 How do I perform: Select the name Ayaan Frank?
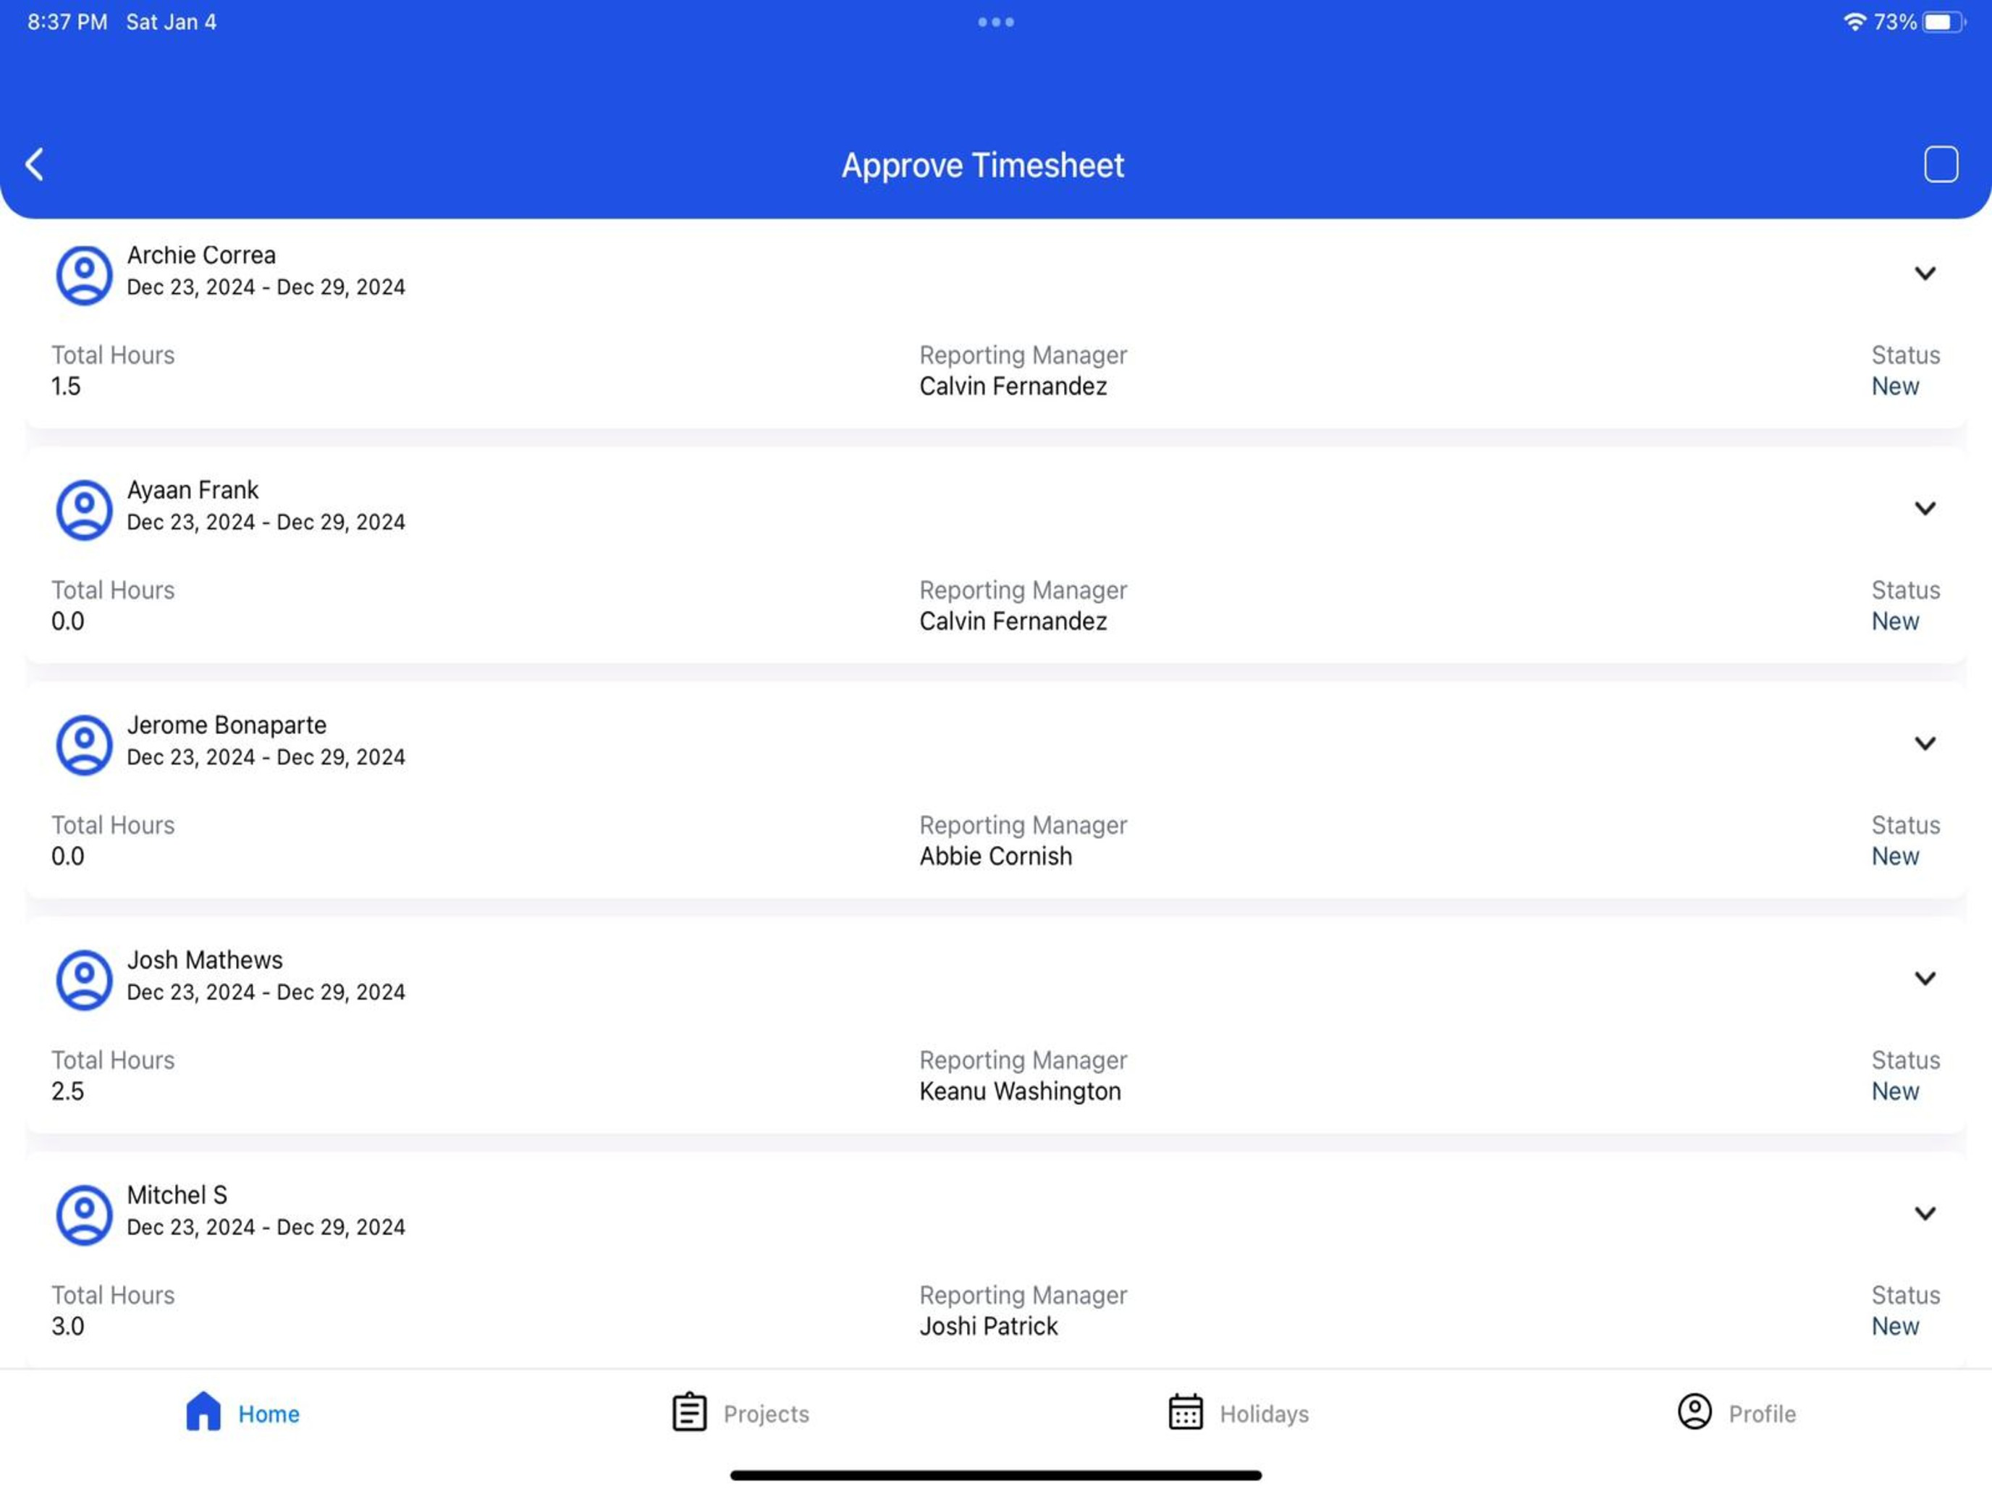click(193, 490)
